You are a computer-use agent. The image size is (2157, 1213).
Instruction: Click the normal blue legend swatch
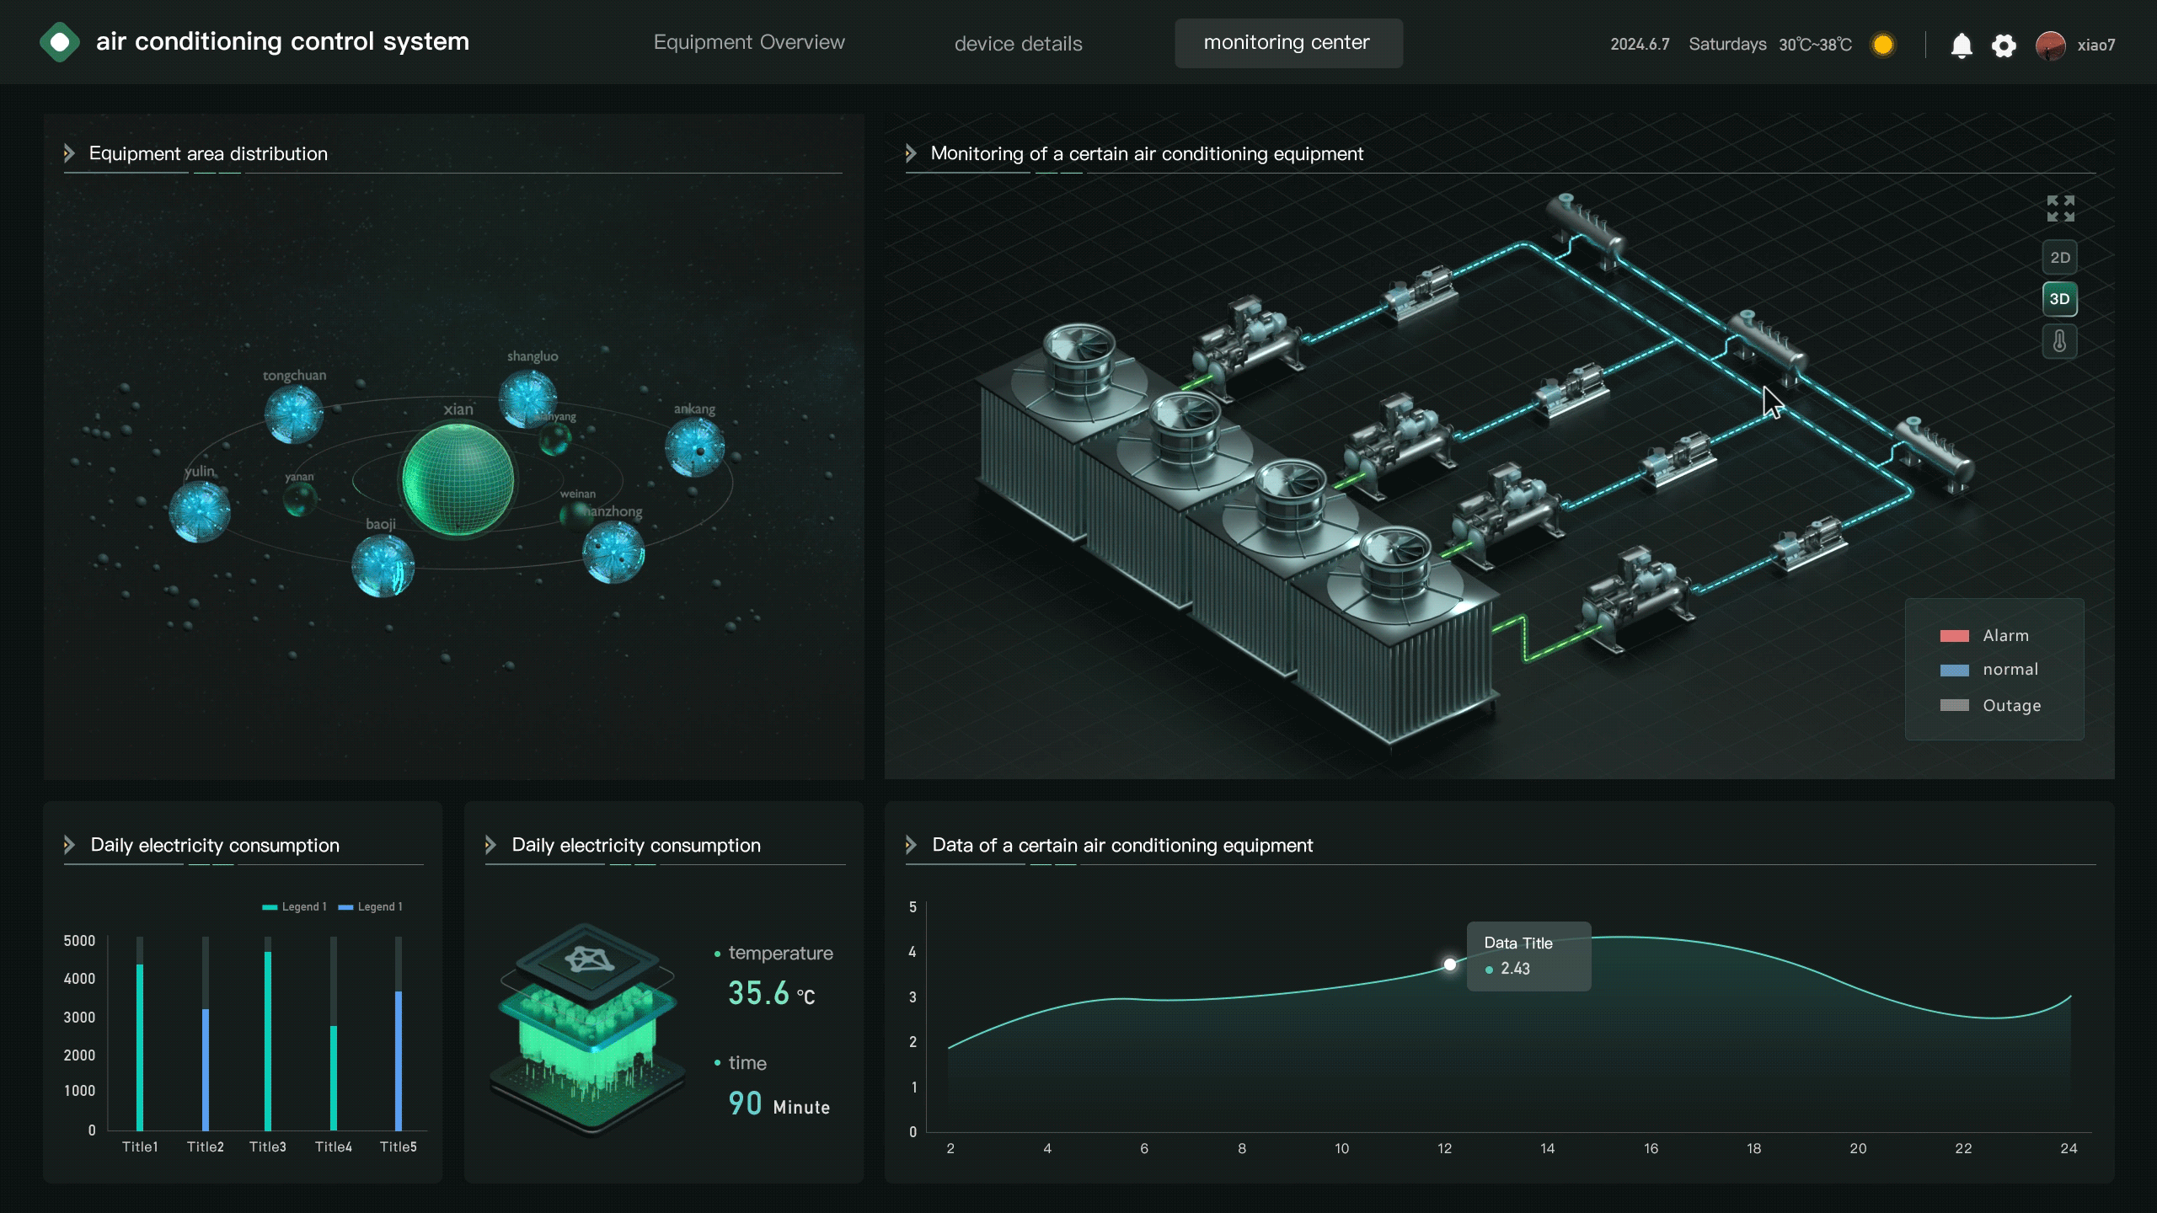click(x=1955, y=671)
